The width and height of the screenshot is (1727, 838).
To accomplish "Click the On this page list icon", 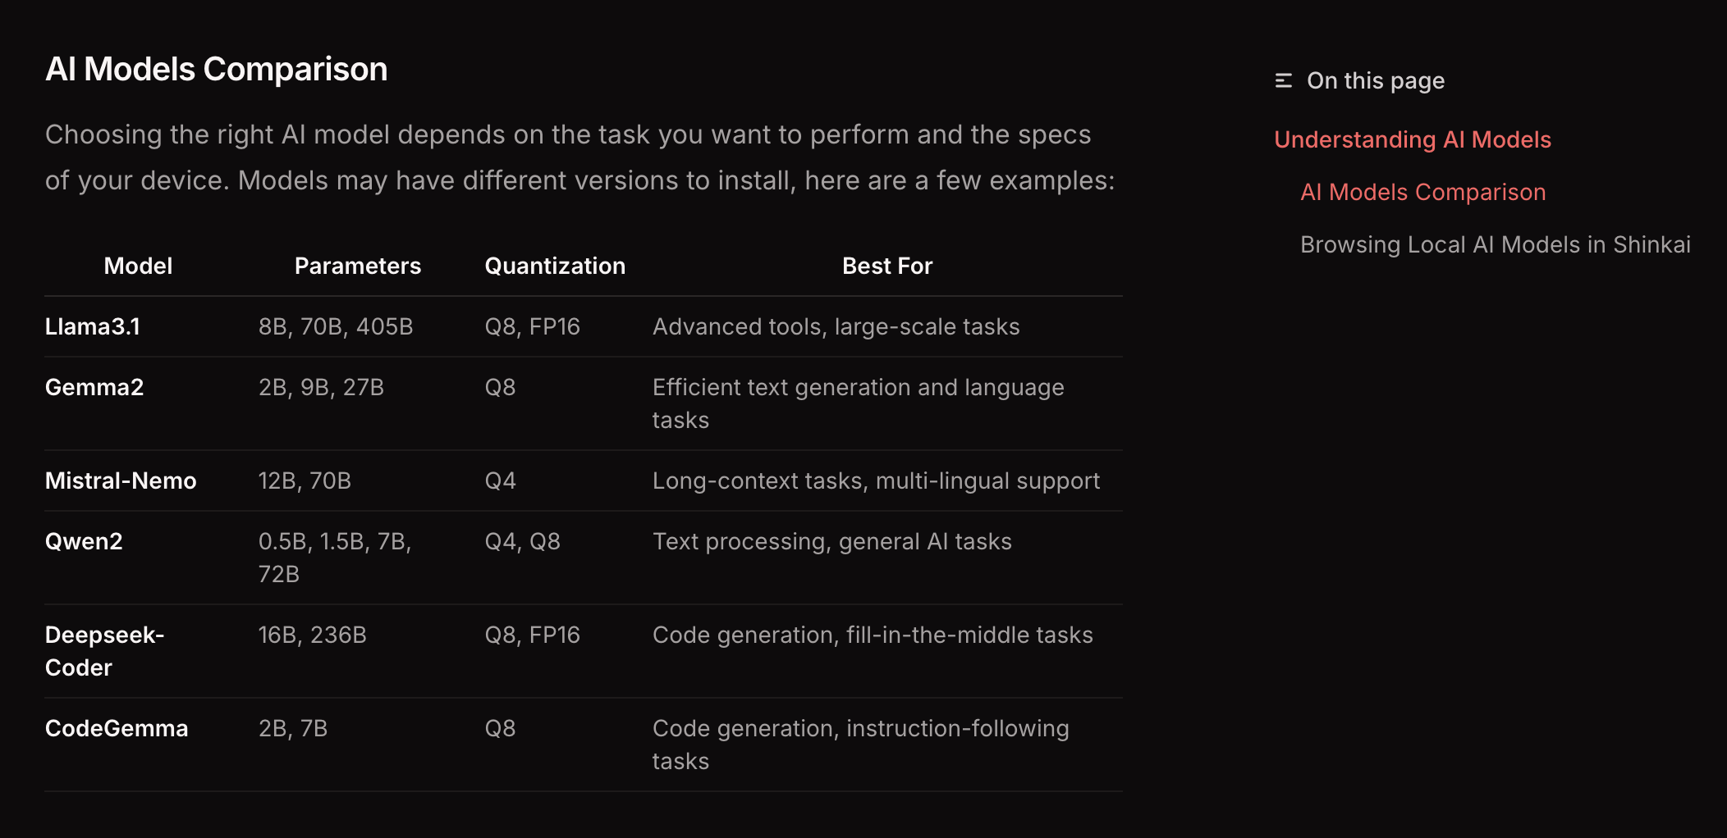I will click(1284, 80).
